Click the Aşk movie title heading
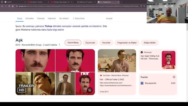The width and height of the screenshot is (188, 106). click(19, 40)
